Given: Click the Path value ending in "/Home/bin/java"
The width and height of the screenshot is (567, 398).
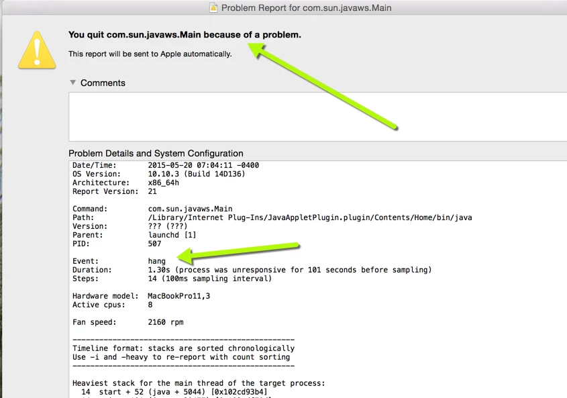Looking at the screenshot, I should click(310, 217).
